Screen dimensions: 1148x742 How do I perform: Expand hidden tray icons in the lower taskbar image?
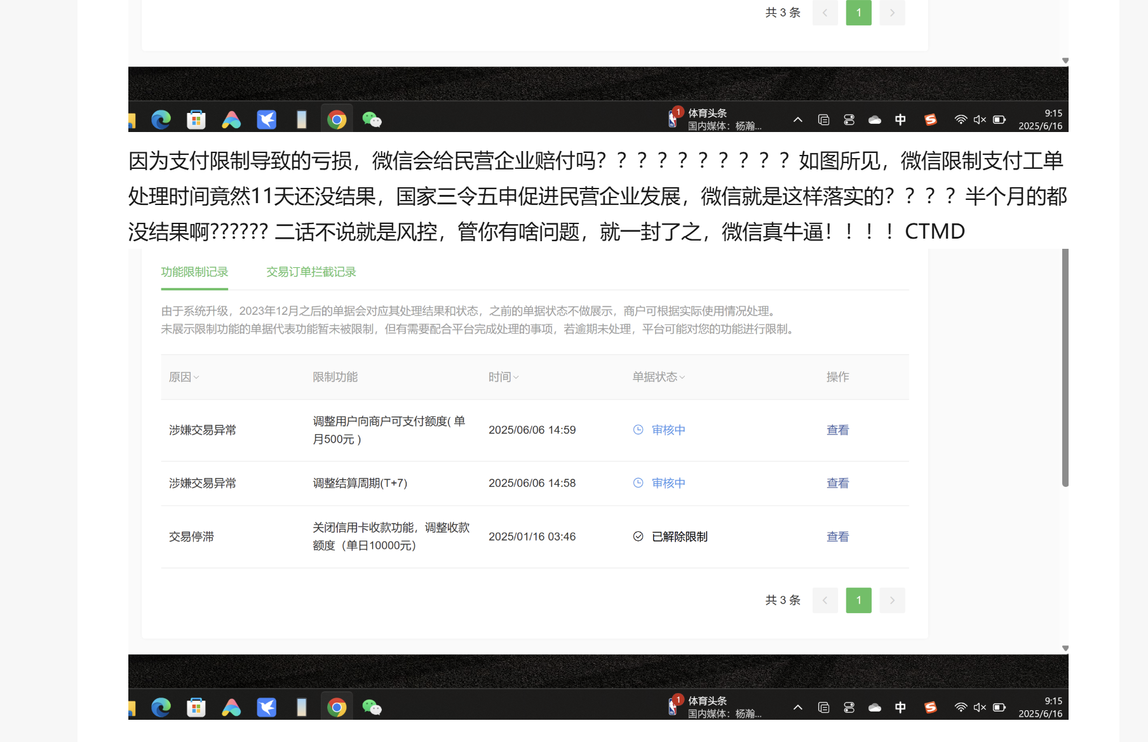click(x=798, y=707)
